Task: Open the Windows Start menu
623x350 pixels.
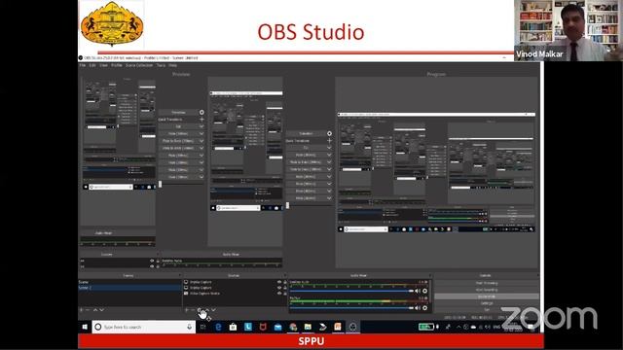Action: coord(85,327)
